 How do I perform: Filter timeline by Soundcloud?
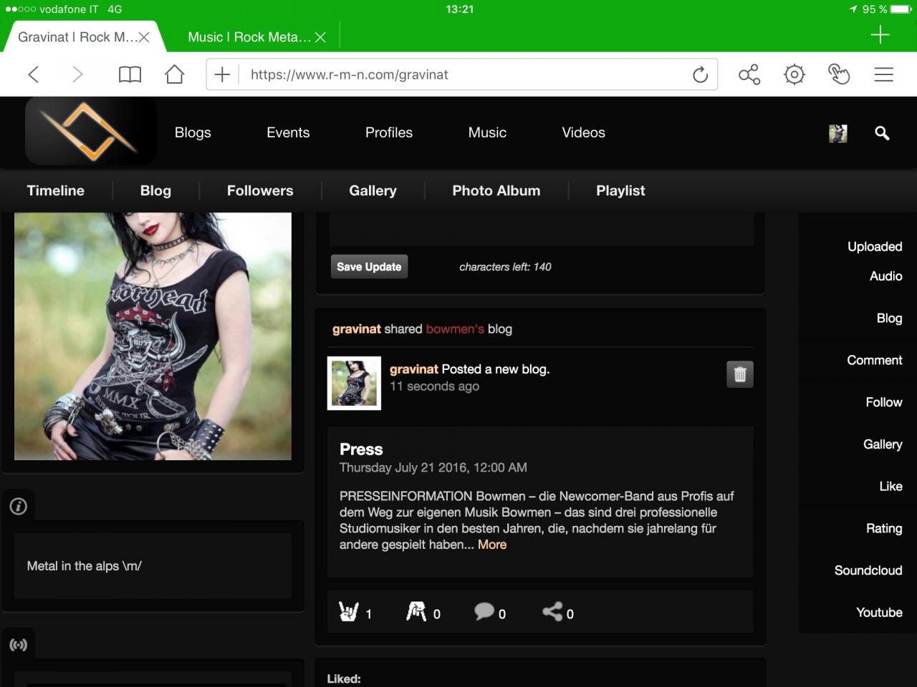pos(868,570)
